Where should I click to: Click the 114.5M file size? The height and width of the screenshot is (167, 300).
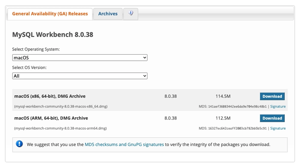click(223, 96)
